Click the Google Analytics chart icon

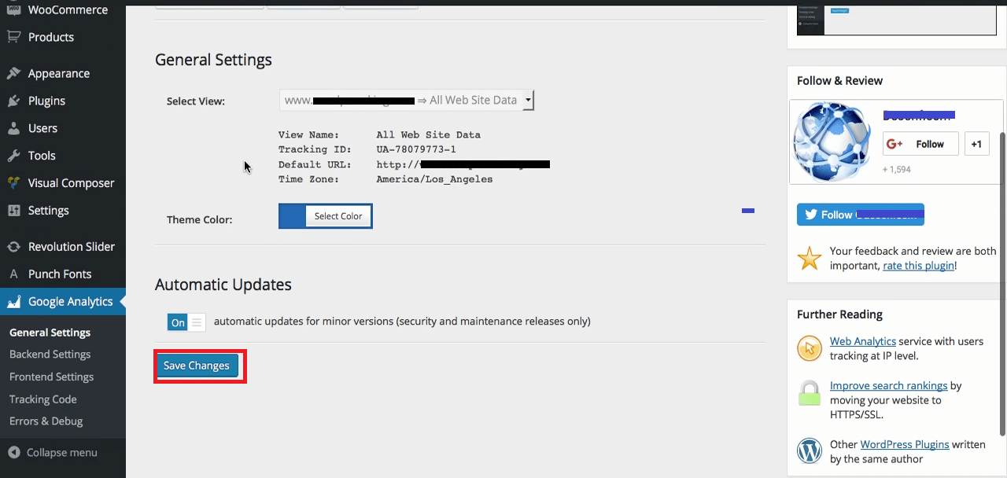(13, 302)
